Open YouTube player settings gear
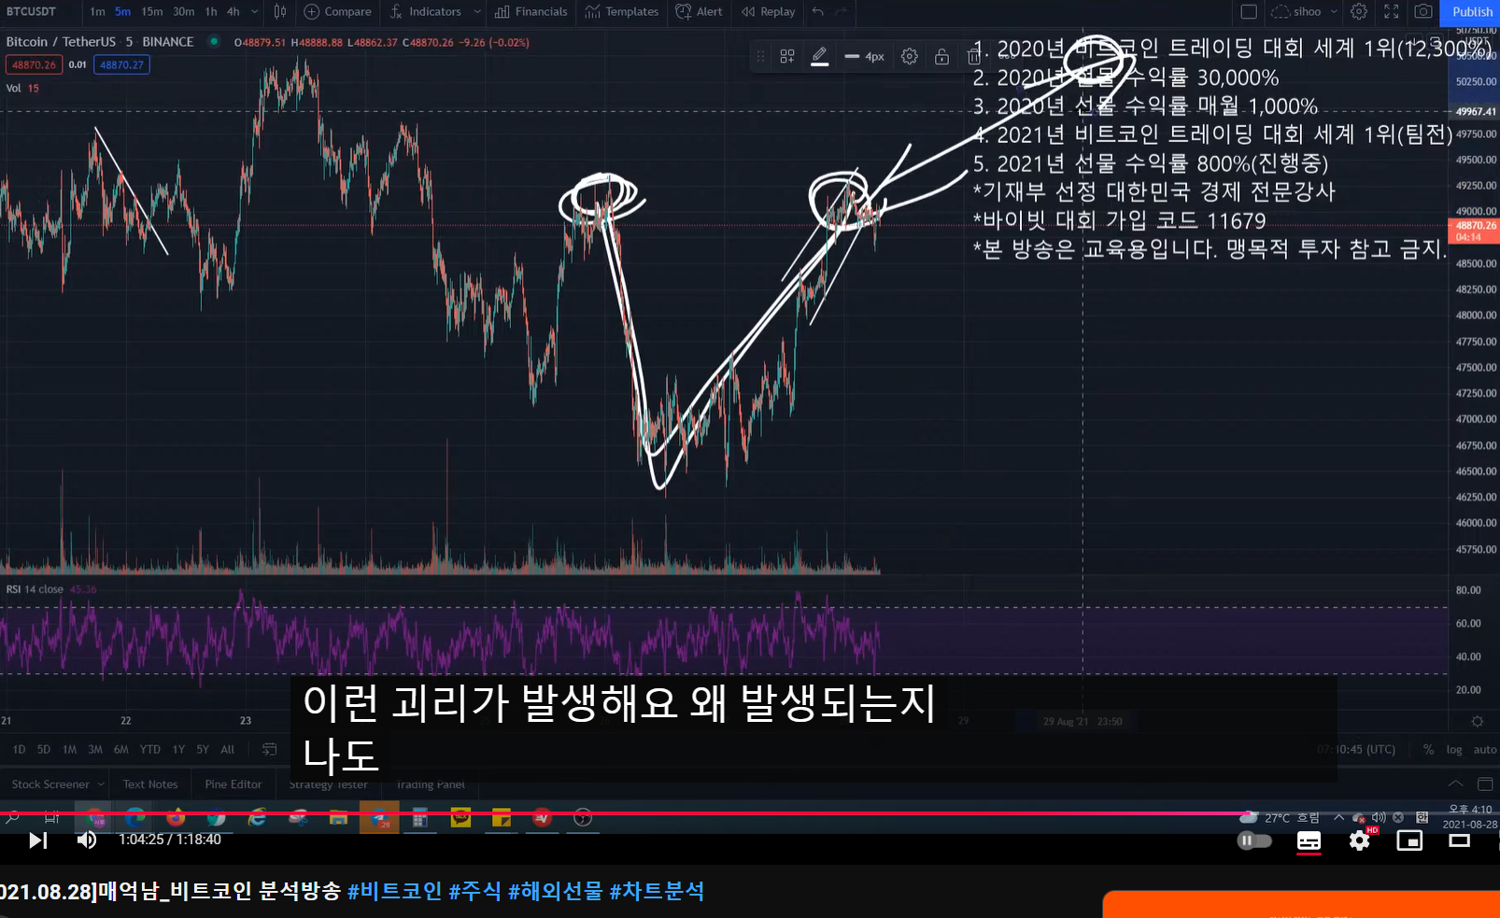Viewport: 1500px width, 918px height. (1359, 840)
